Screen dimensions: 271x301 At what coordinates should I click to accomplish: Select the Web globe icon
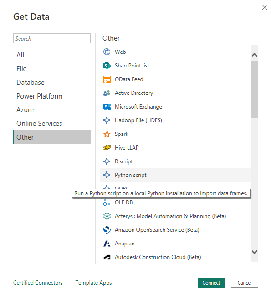point(107,52)
